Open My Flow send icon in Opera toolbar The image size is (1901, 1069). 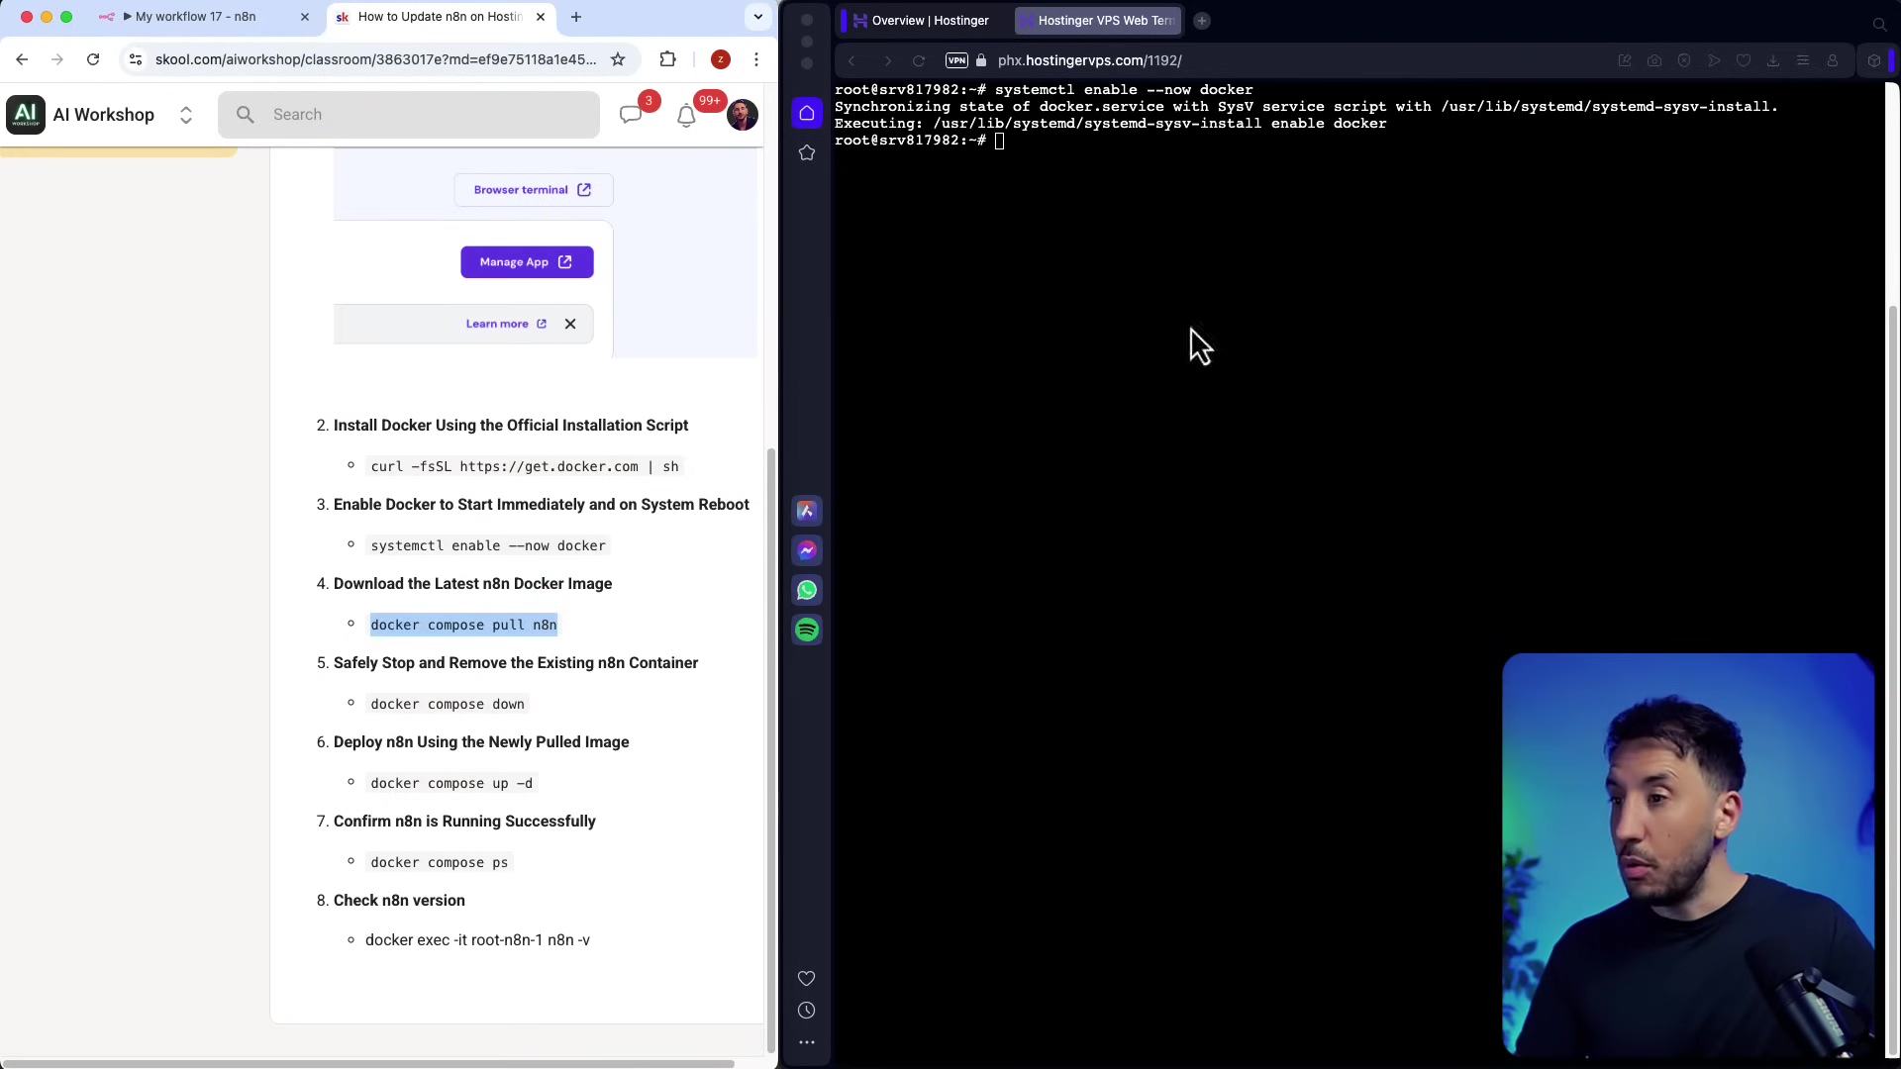(1714, 60)
